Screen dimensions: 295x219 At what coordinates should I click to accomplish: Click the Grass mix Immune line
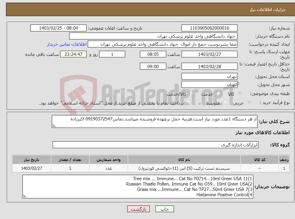coord(195,189)
